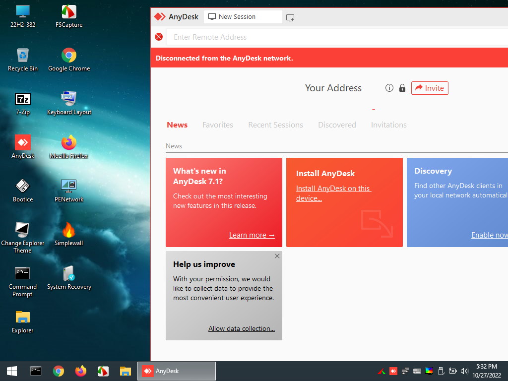
Task: Open the Discovered tab
Action: [x=337, y=125]
